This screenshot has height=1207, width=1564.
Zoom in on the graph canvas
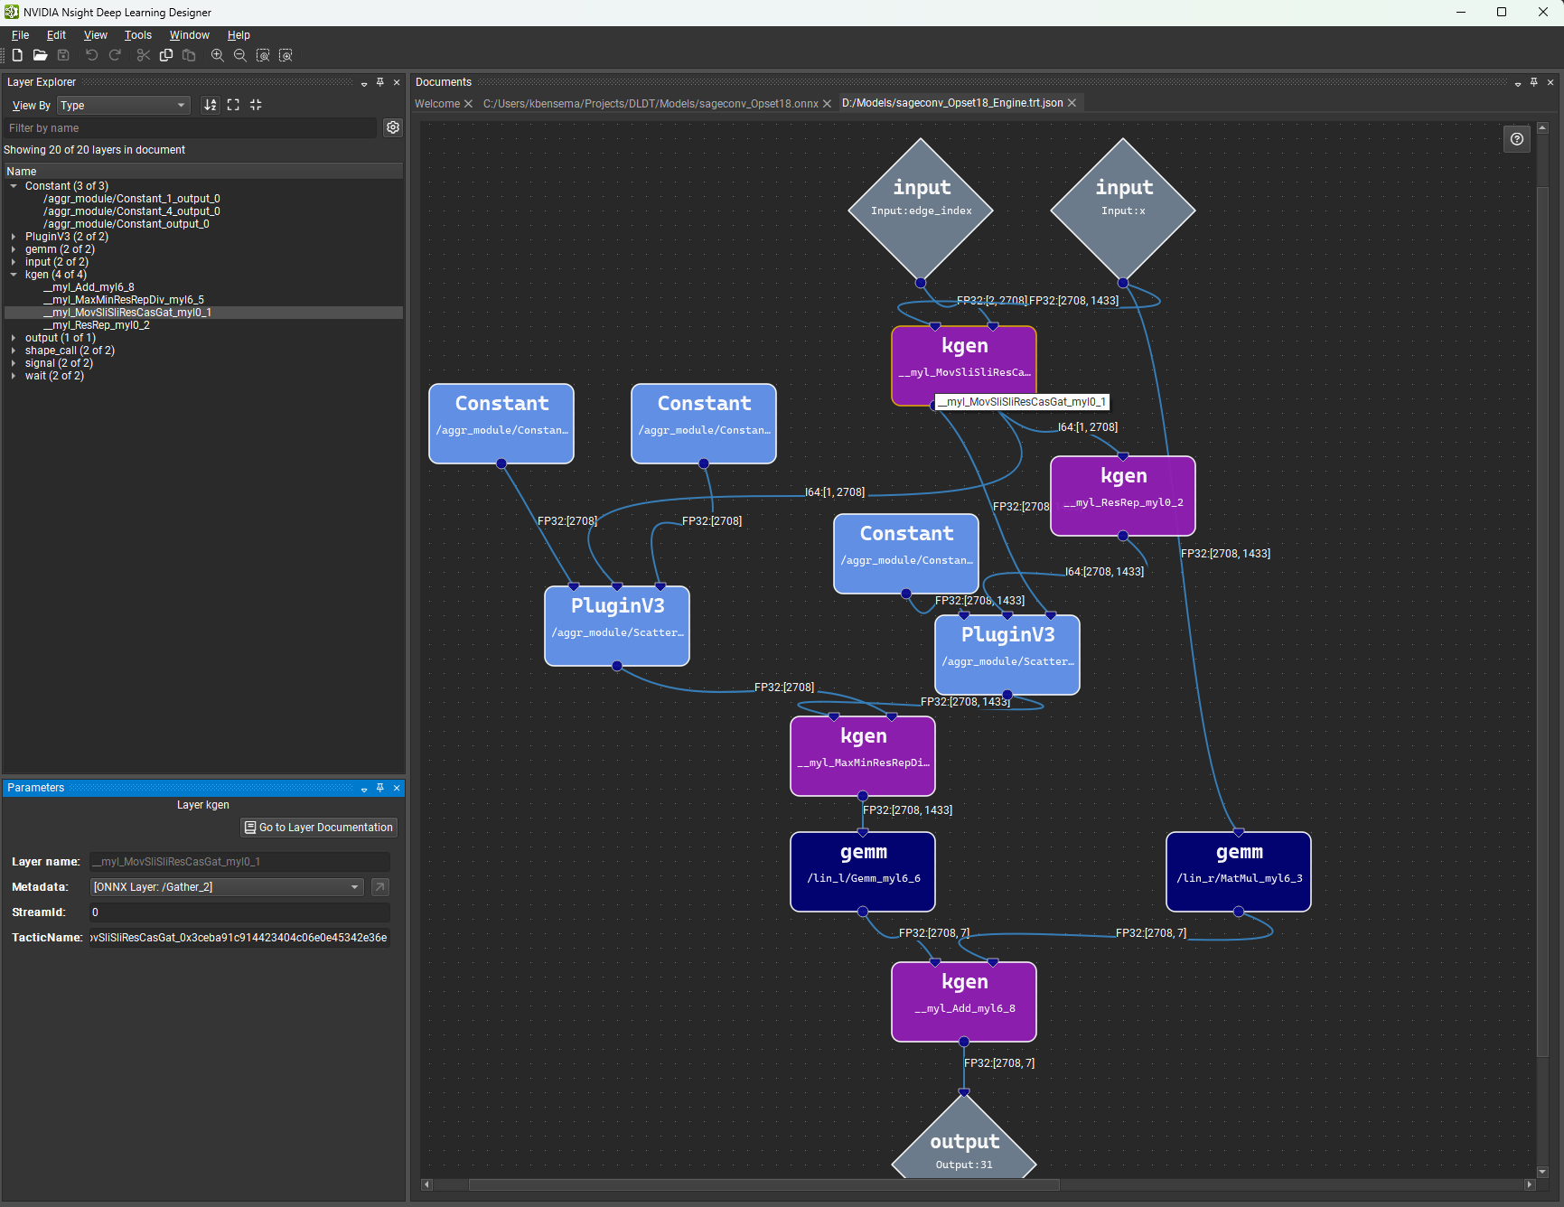click(217, 55)
